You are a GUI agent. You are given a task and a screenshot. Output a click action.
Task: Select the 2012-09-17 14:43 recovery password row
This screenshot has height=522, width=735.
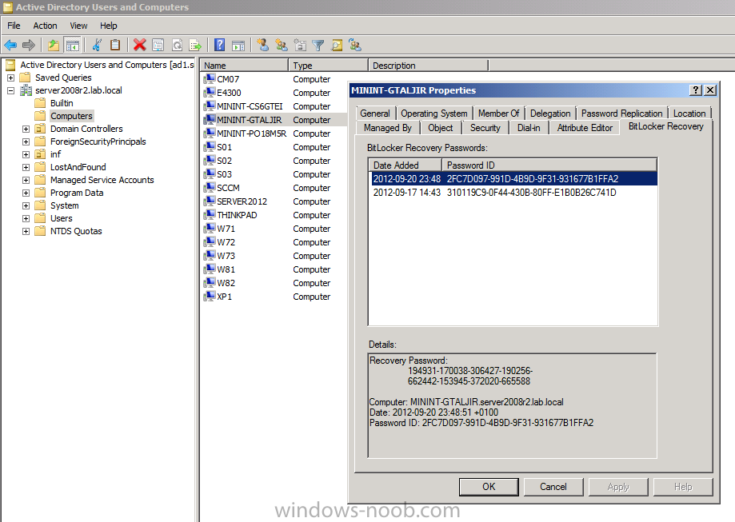click(x=514, y=193)
